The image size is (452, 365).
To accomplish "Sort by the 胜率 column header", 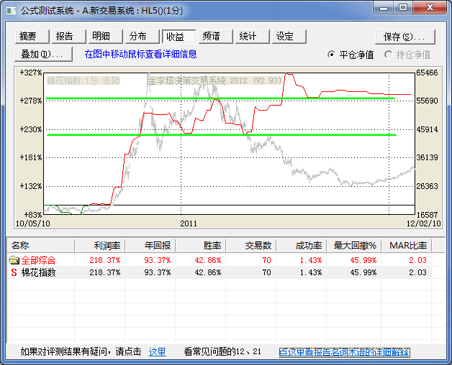I will (x=201, y=246).
